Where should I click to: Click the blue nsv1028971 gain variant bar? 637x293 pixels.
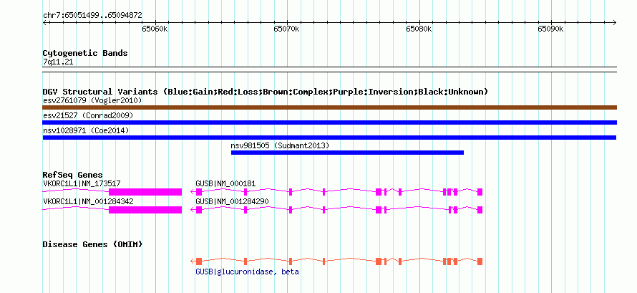[x=330, y=138]
